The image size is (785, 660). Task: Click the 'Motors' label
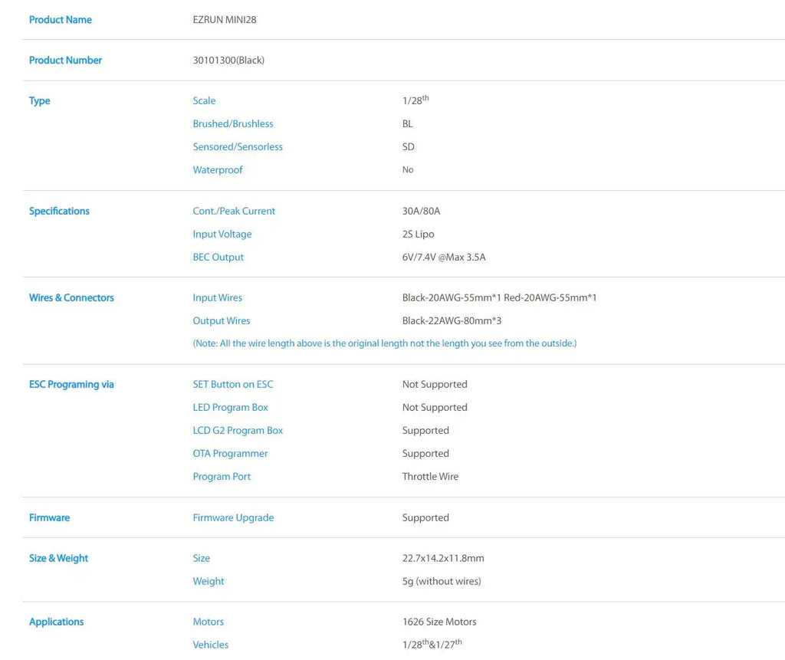[209, 622]
